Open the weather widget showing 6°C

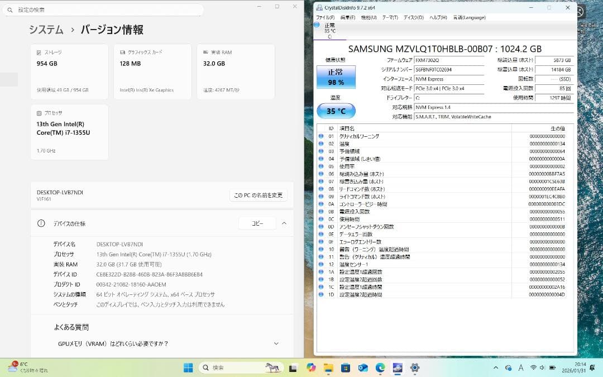point(28,368)
